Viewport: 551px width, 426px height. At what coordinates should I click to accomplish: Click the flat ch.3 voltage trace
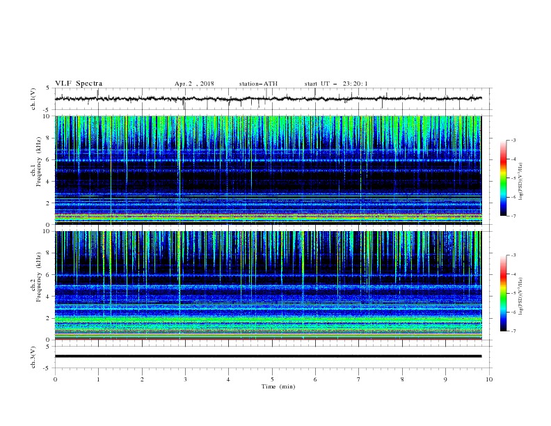[269, 356]
